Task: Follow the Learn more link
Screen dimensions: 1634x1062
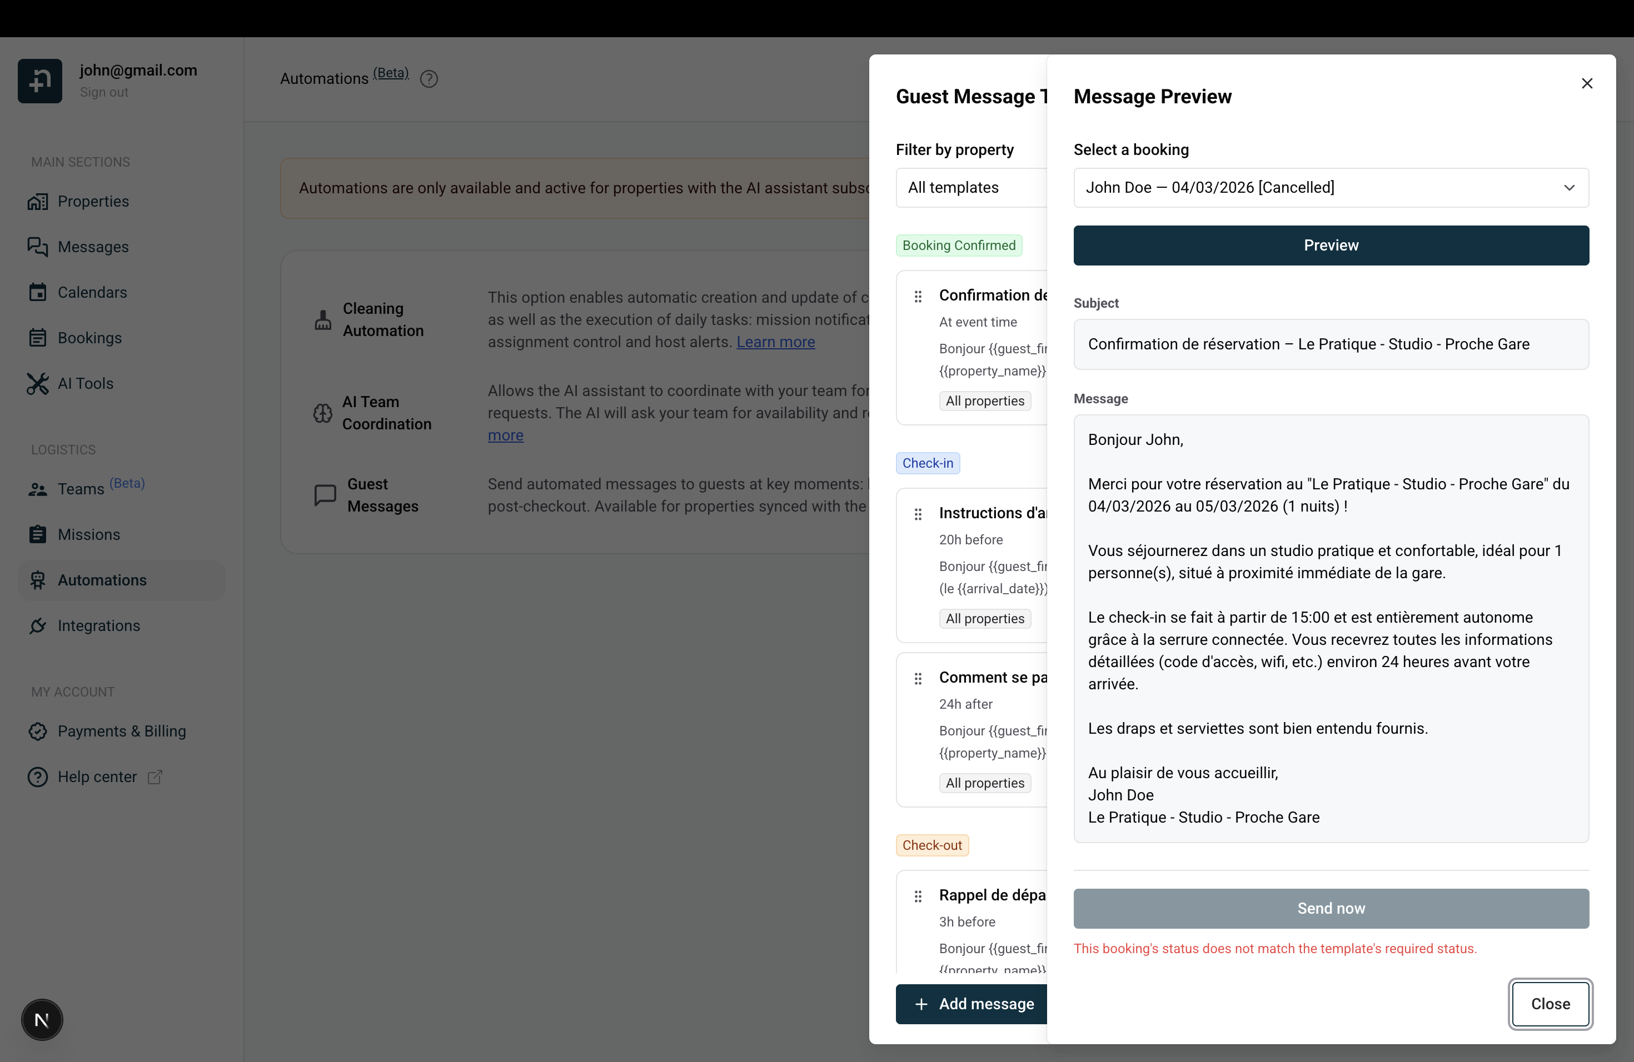Action: (775, 342)
